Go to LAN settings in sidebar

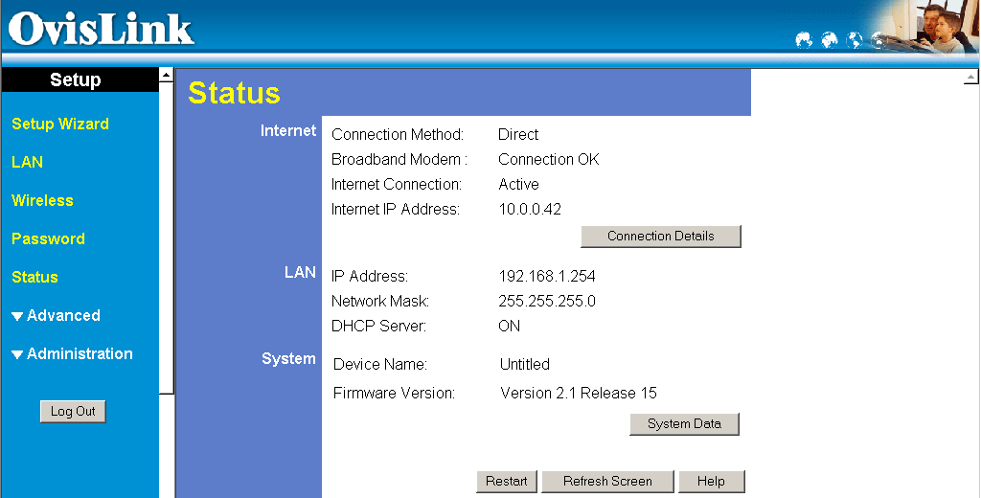[27, 162]
